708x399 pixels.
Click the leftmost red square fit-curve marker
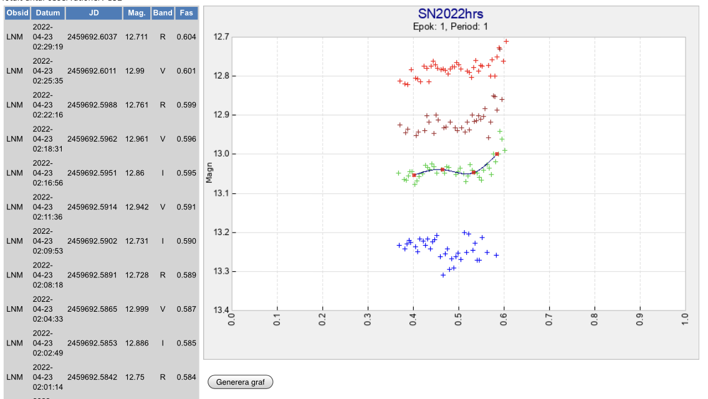click(x=414, y=175)
